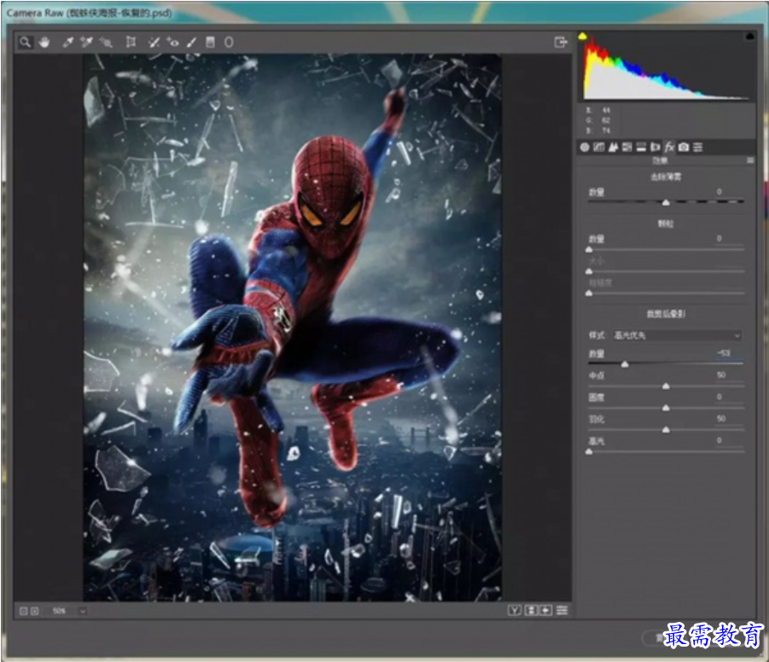The width and height of the screenshot is (769, 662).
Task: Click the 50% zoom level field
Action: point(60,611)
